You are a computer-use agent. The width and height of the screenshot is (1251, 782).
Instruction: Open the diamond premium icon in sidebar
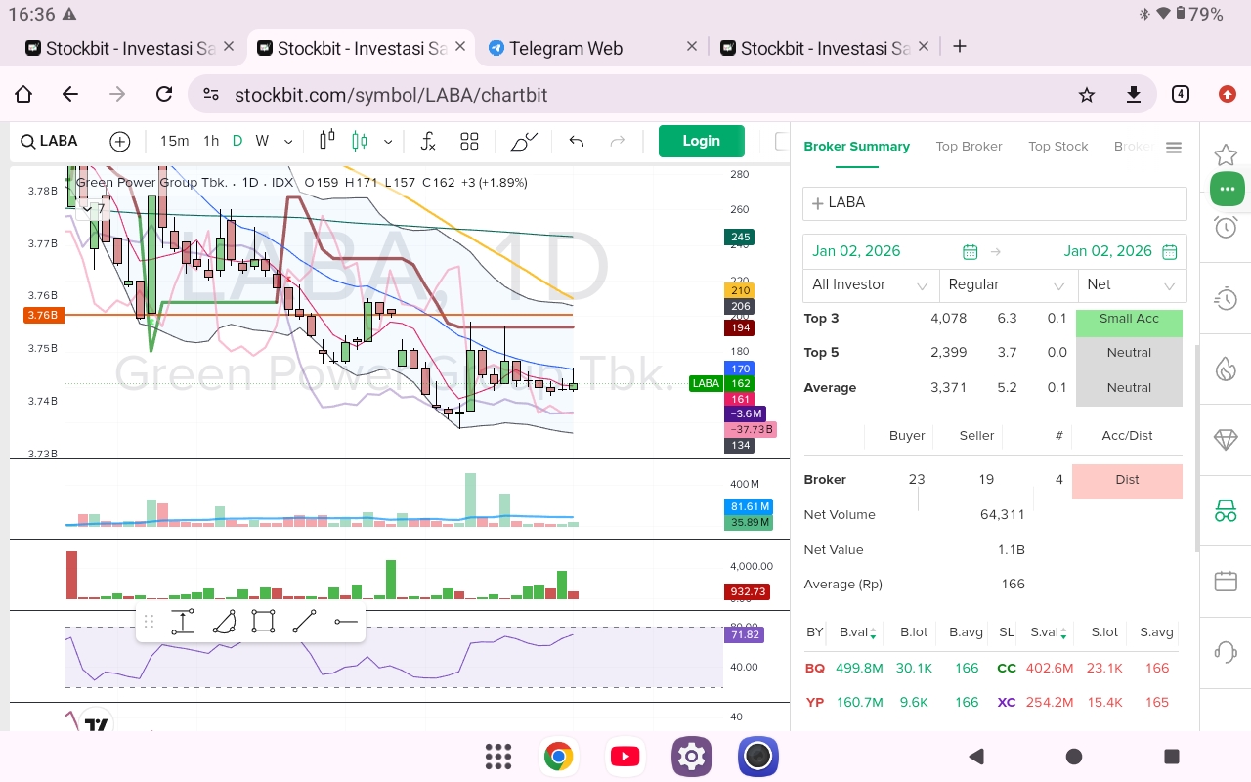click(1226, 440)
